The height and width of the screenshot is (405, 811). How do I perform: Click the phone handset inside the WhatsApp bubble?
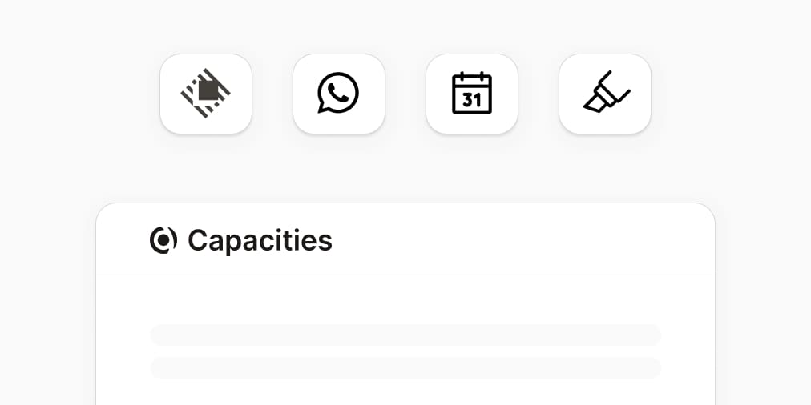340,93
